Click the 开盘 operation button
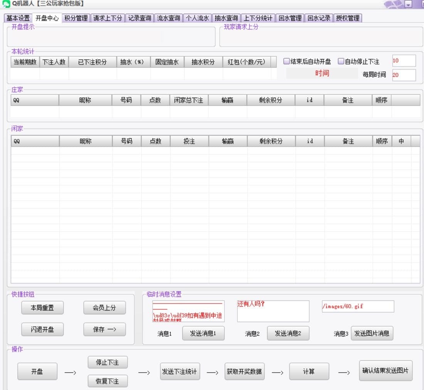This screenshot has height=390, width=424. (x=37, y=371)
